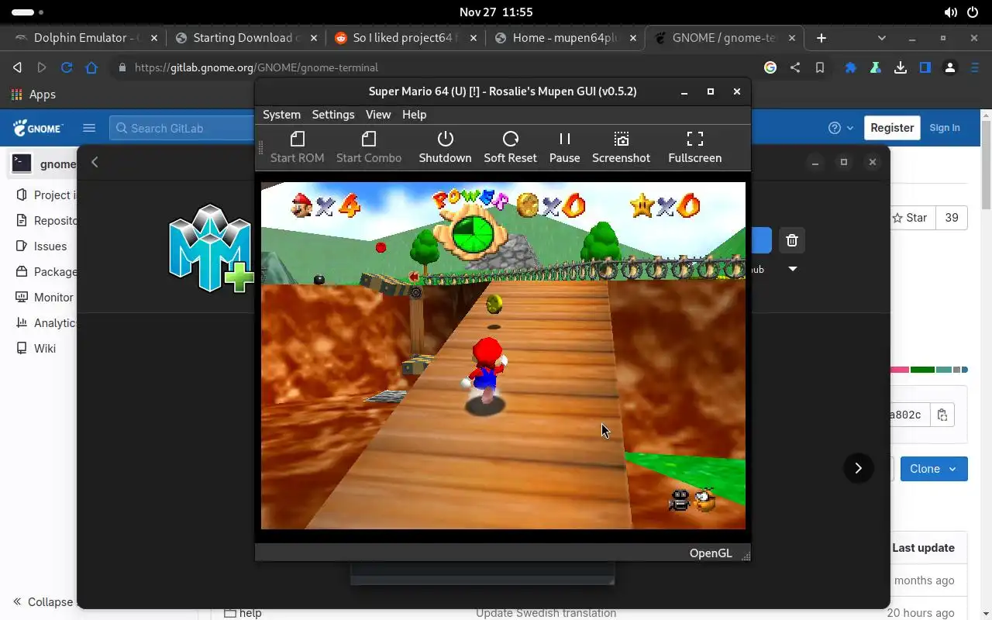The height and width of the screenshot is (620, 992).
Task: Go to the browser home page
Action: click(91, 67)
